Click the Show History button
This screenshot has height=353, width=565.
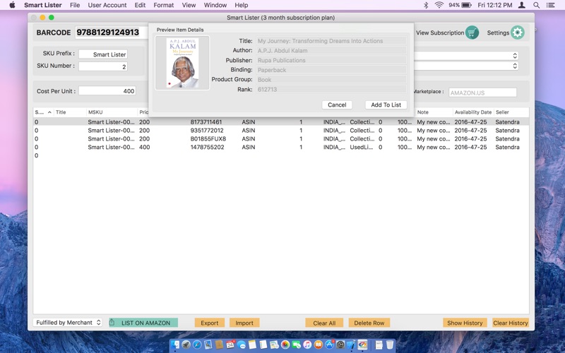click(x=465, y=323)
